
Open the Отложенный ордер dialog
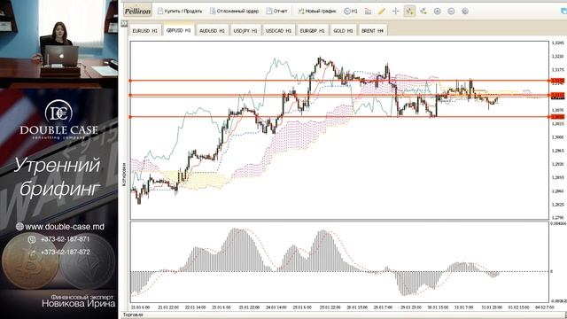pos(234,12)
